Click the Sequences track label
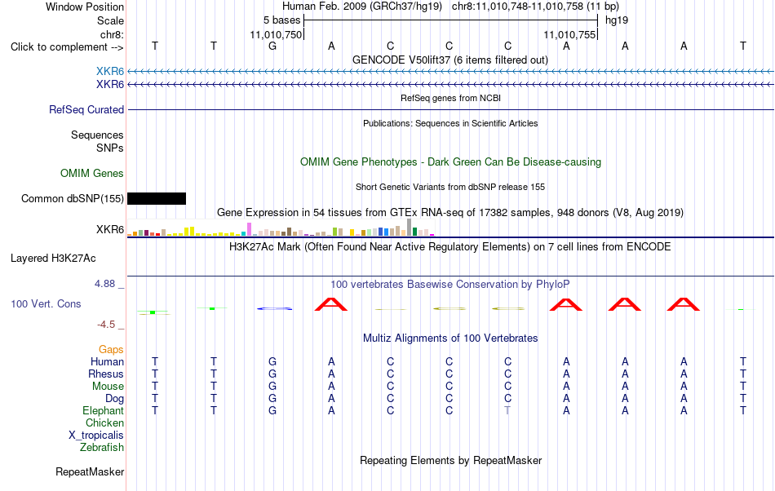Viewport: 775px width, 491px height. click(x=97, y=135)
